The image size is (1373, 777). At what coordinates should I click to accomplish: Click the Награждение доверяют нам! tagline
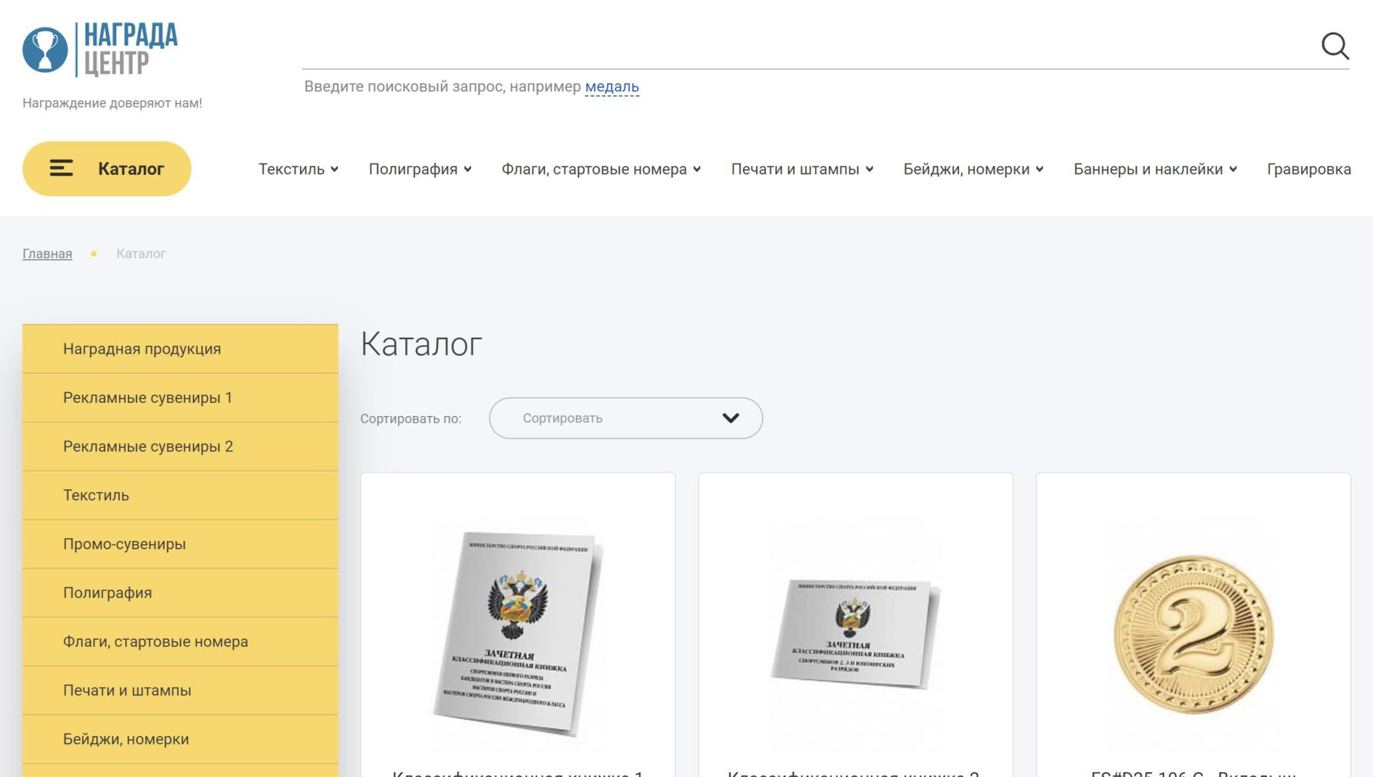113,103
